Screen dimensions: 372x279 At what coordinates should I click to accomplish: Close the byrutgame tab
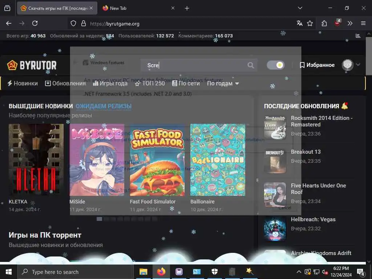[91, 8]
